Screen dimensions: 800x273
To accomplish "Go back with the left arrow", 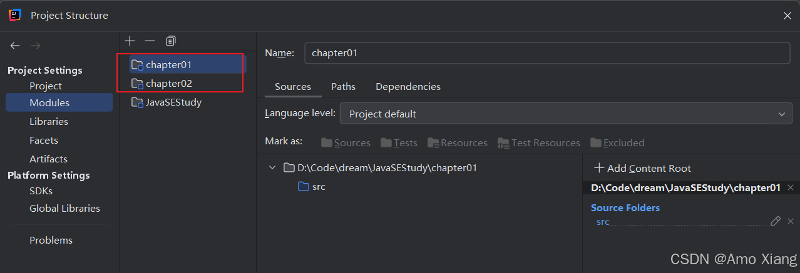I will (x=15, y=46).
